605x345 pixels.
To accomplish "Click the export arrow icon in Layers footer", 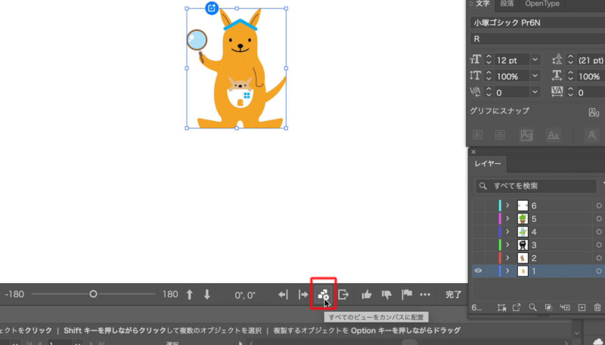I will pyautogui.click(x=517, y=307).
